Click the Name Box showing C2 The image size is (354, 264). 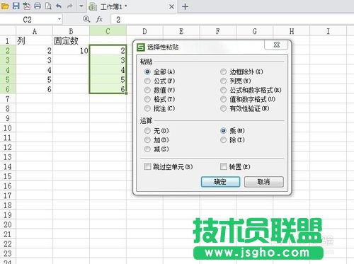(x=28, y=19)
